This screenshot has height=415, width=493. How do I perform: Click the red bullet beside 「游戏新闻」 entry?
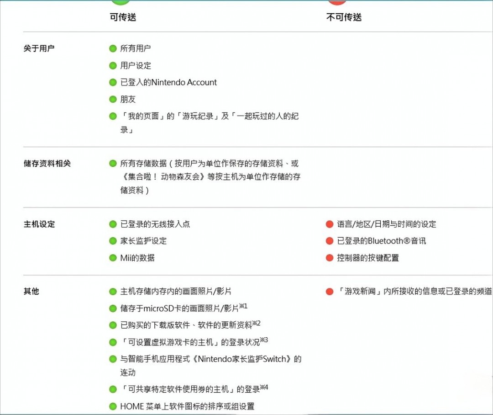329,292
